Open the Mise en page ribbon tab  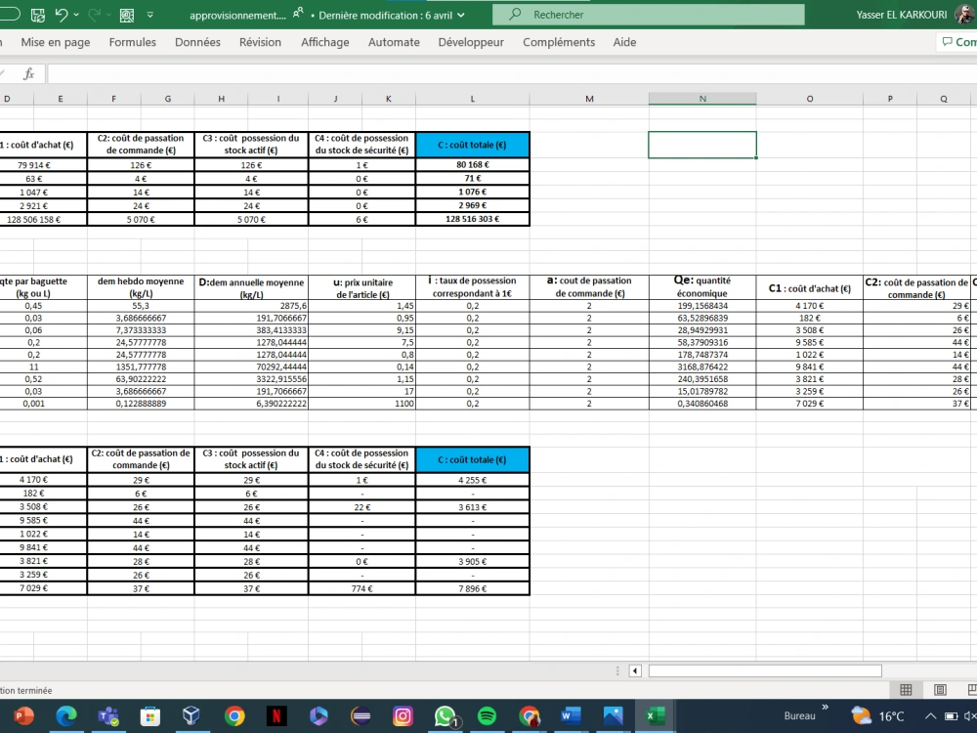click(x=56, y=42)
